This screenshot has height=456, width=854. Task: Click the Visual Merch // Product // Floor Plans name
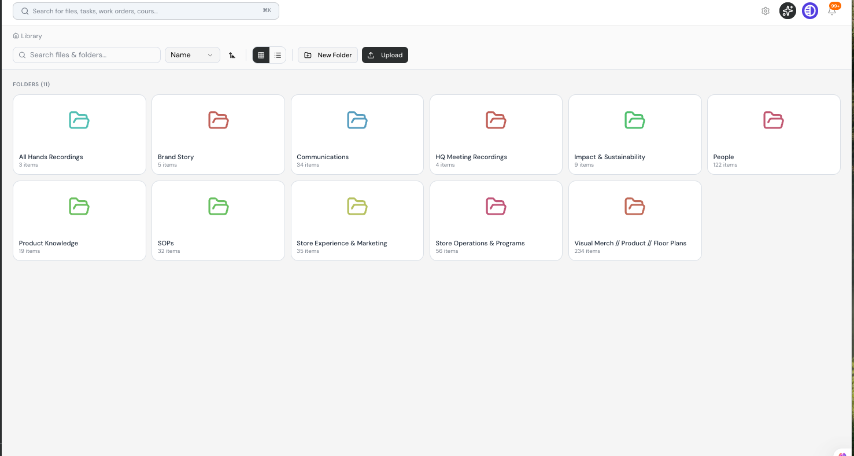coord(630,243)
